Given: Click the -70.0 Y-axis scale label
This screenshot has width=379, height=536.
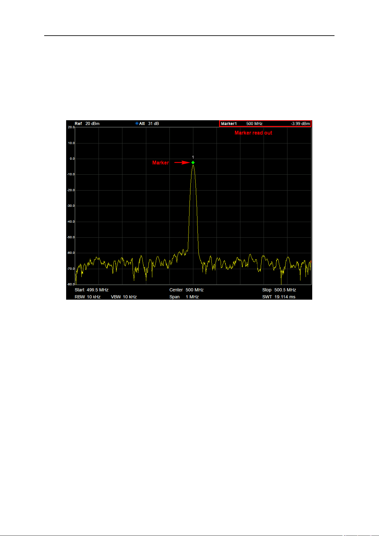Looking at the screenshot, I should point(71,269).
